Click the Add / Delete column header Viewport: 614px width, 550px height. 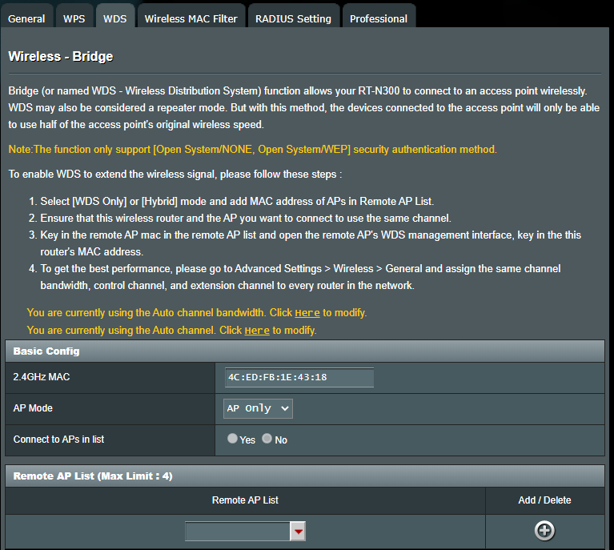(544, 500)
